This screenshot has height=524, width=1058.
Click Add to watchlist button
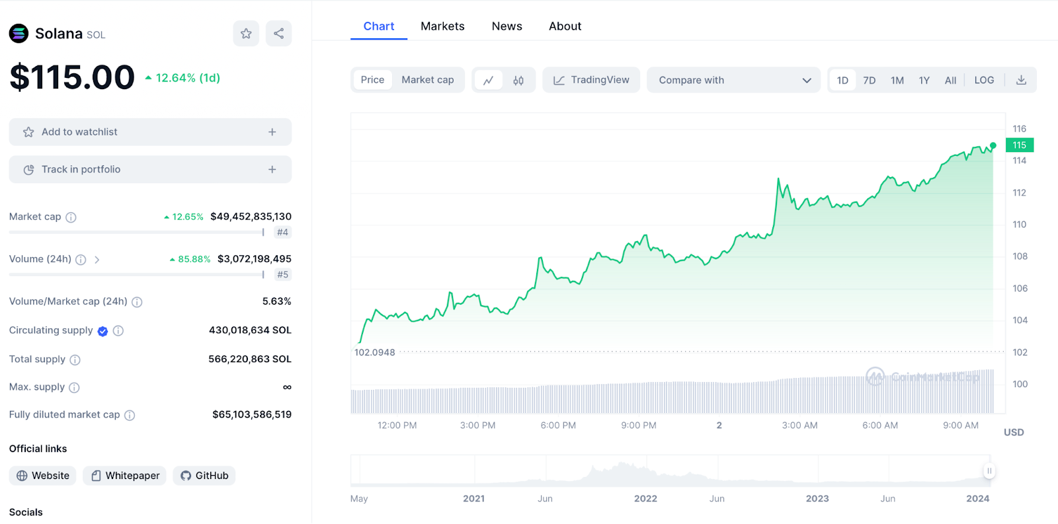point(150,132)
